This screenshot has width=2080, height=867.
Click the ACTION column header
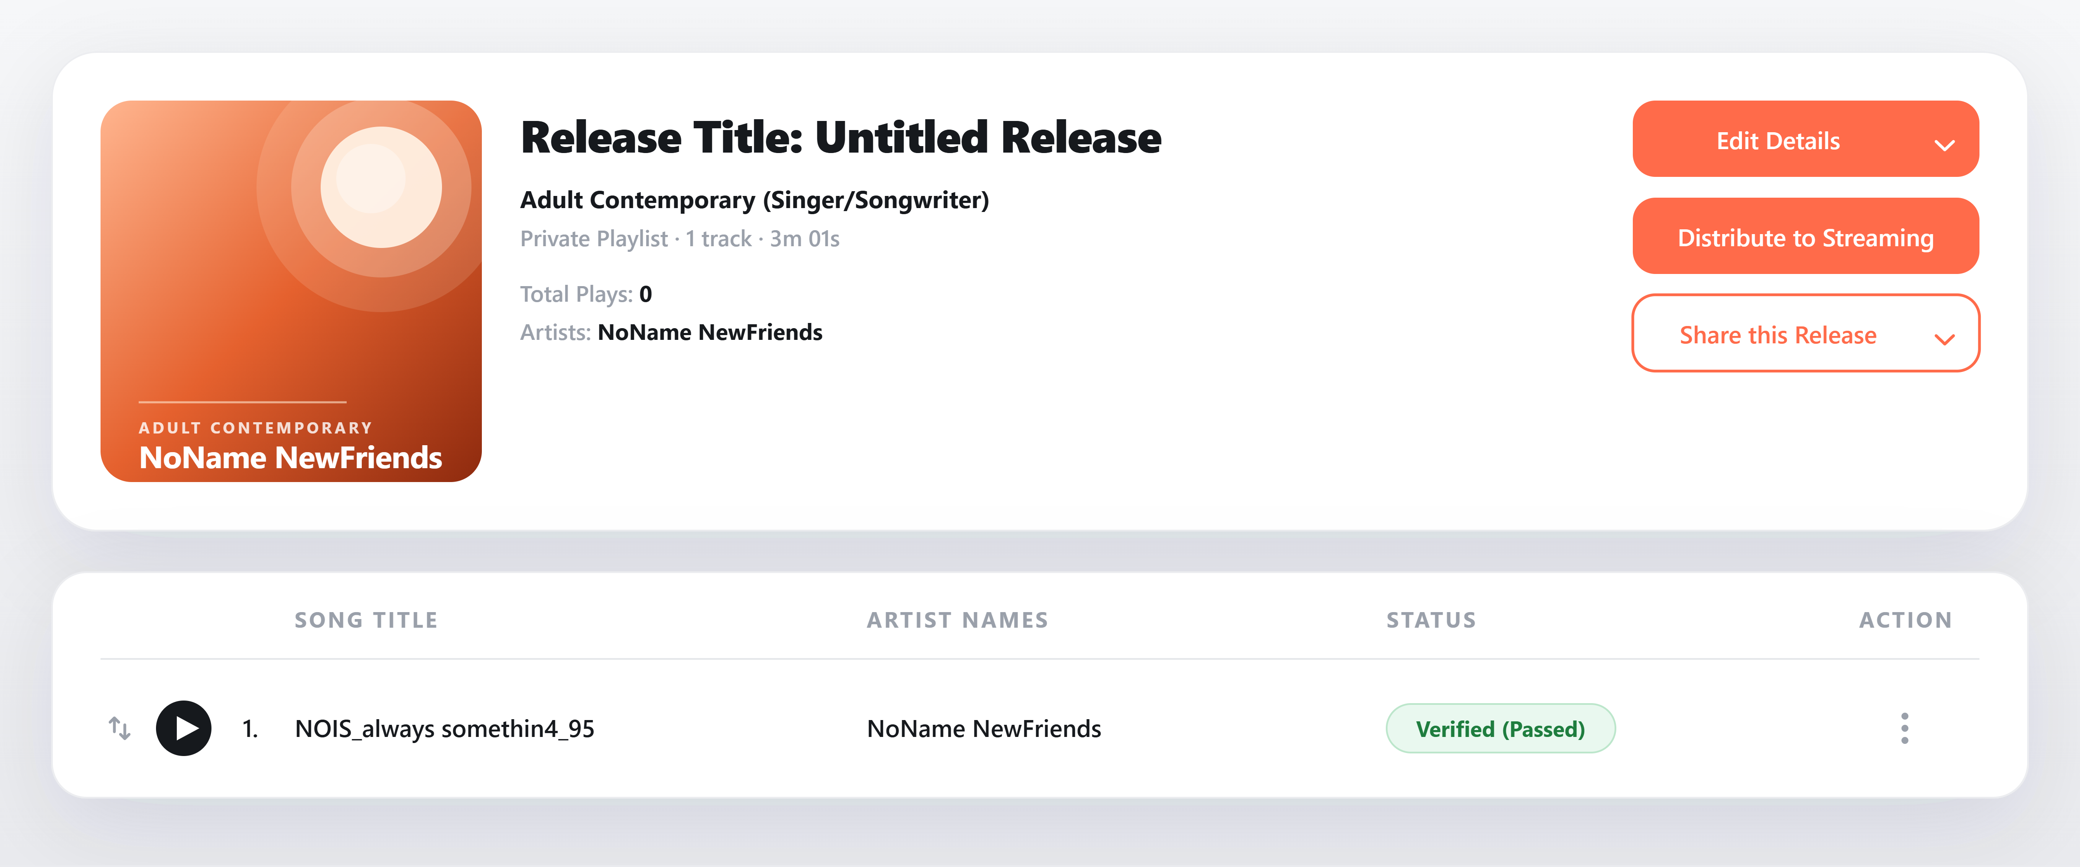point(1906,620)
